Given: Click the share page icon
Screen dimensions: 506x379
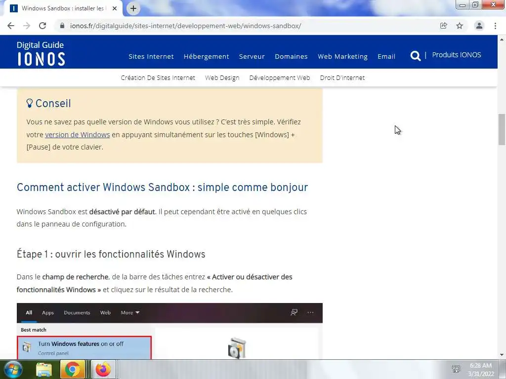Looking at the screenshot, I should point(444,26).
